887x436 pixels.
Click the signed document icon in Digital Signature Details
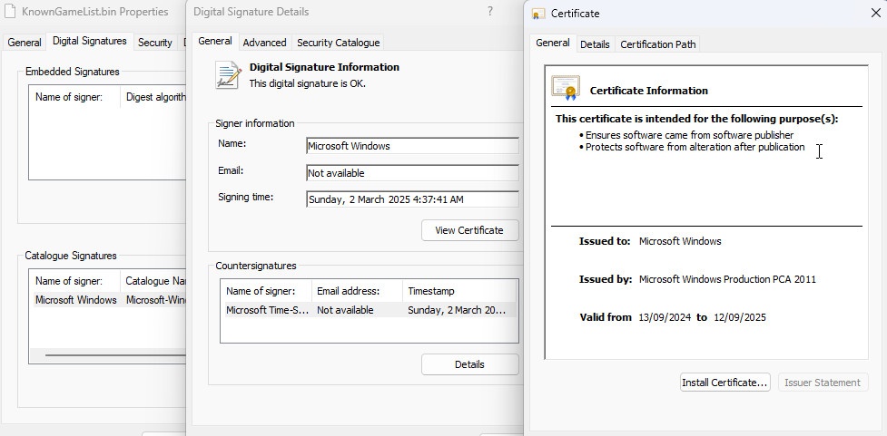228,75
